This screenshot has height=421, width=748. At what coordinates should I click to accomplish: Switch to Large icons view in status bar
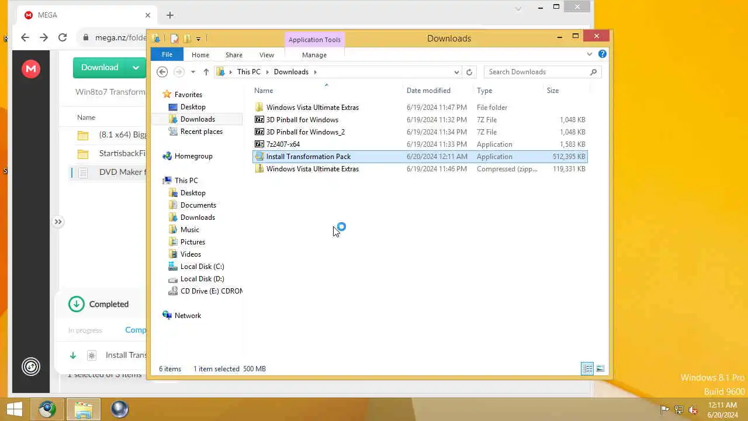point(600,368)
